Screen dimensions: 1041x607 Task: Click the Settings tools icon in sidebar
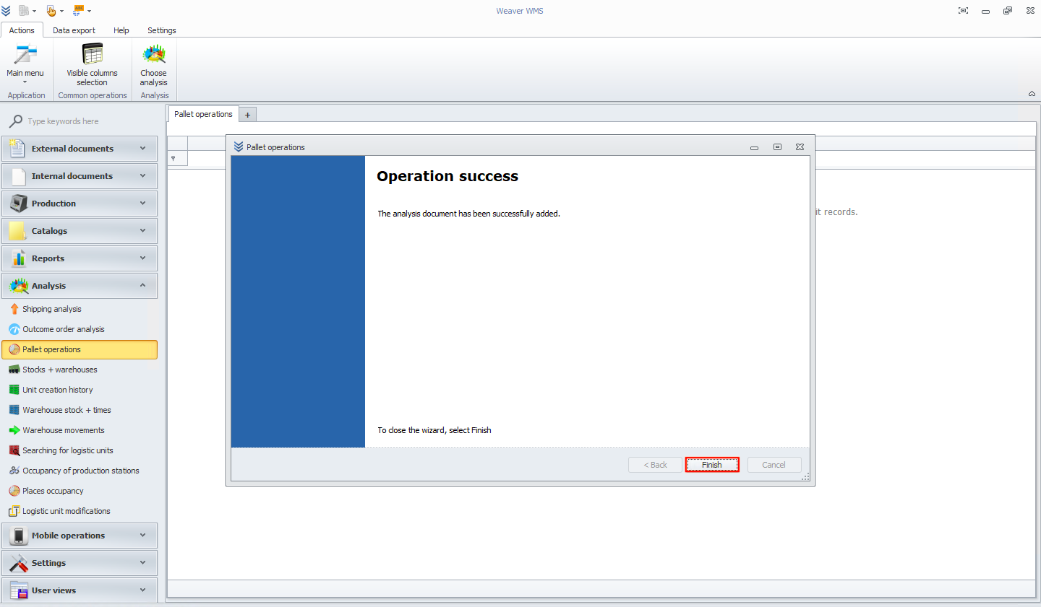[18, 563]
